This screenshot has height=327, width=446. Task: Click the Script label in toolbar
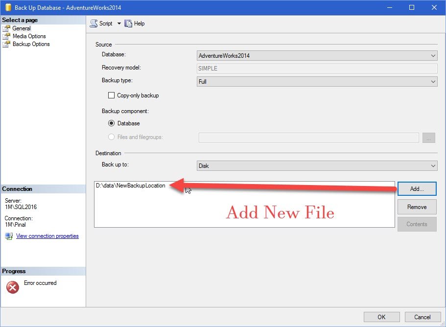pyautogui.click(x=106, y=23)
